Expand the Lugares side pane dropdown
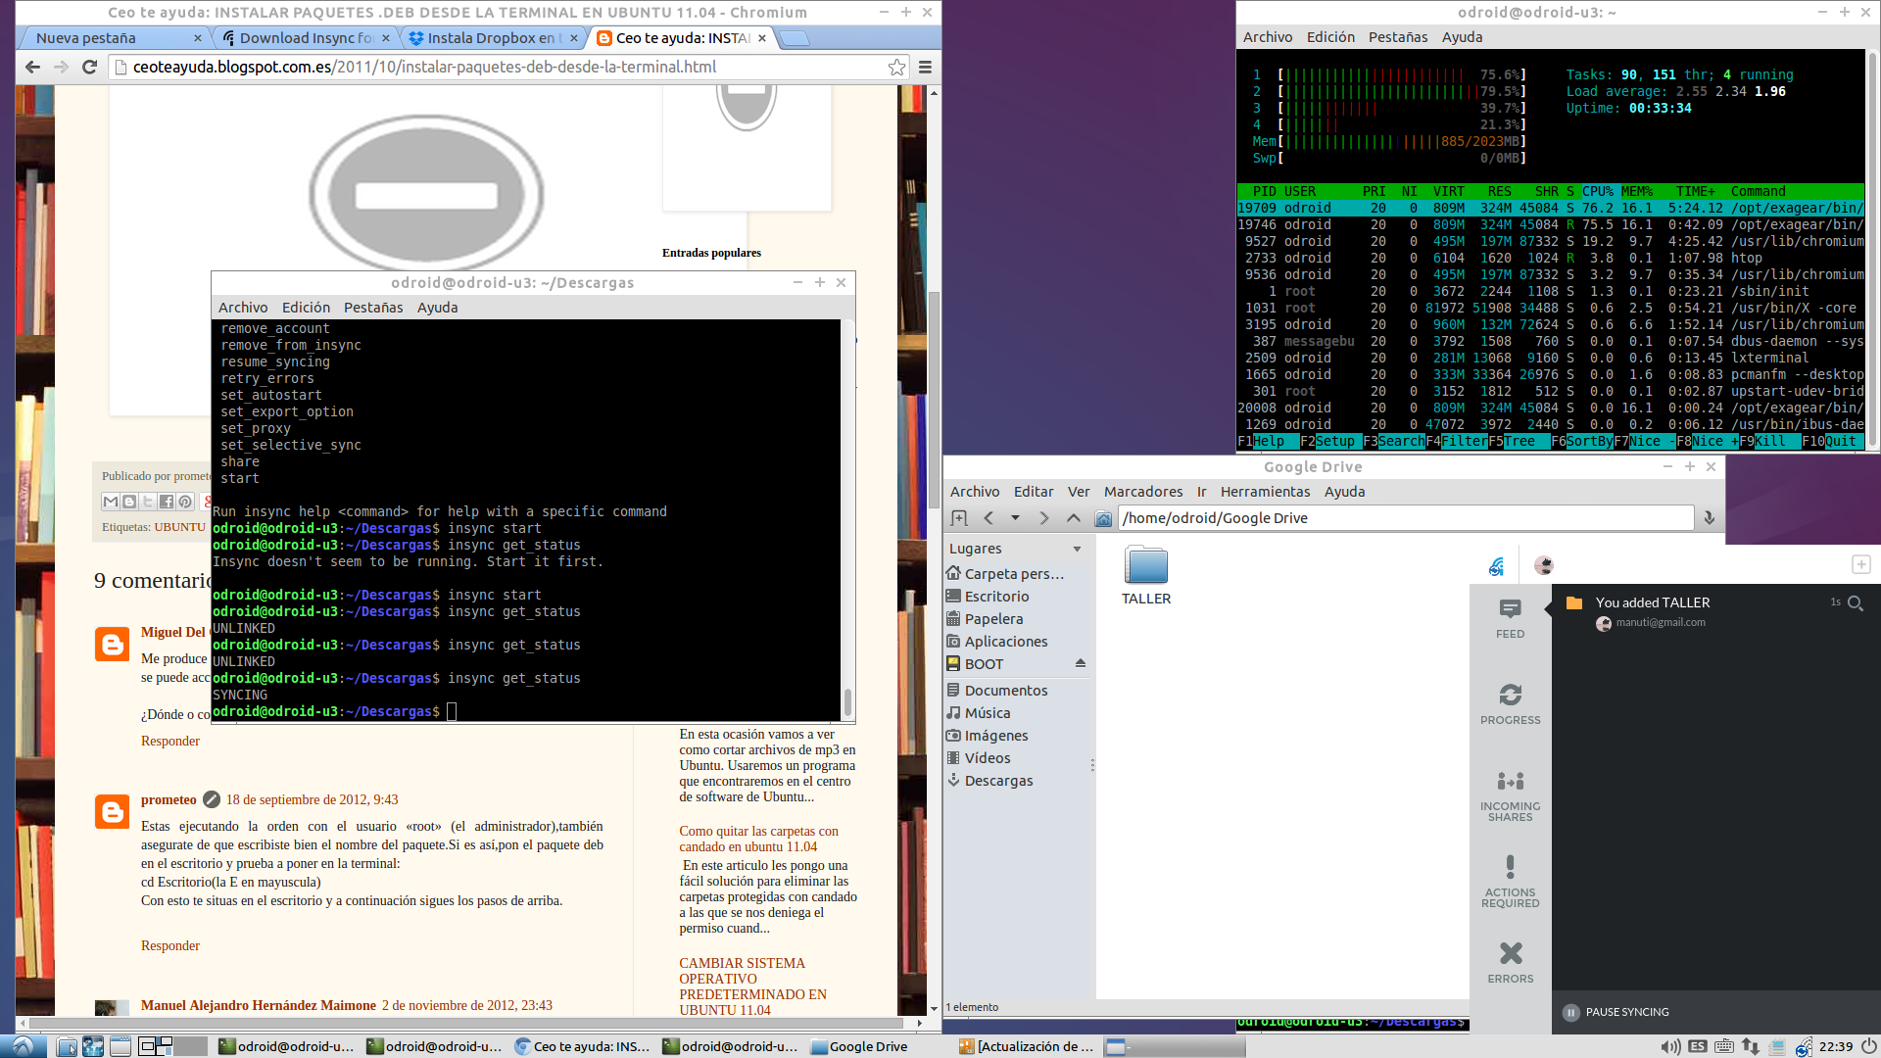Image resolution: width=1881 pixels, height=1058 pixels. click(x=1078, y=549)
